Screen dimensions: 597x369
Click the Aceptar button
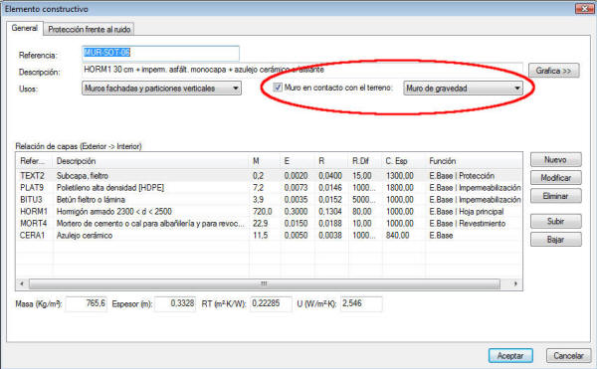(510, 356)
